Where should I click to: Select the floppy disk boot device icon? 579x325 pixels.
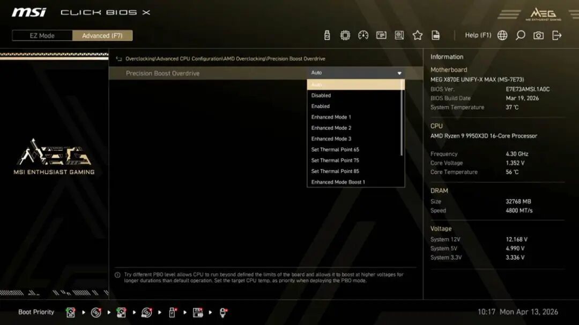198,313
